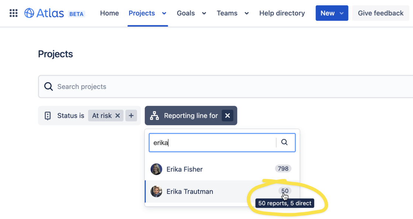Click Erika Fisher's profile avatar
The height and width of the screenshot is (219, 413).
coord(156,169)
